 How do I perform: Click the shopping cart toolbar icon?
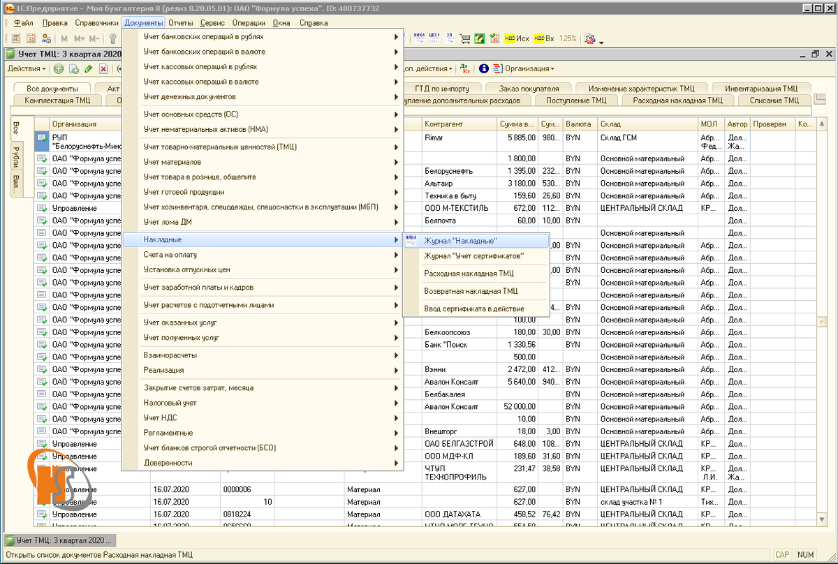[465, 38]
